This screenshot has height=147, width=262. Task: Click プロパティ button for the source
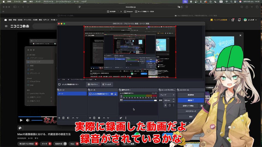[93, 84]
